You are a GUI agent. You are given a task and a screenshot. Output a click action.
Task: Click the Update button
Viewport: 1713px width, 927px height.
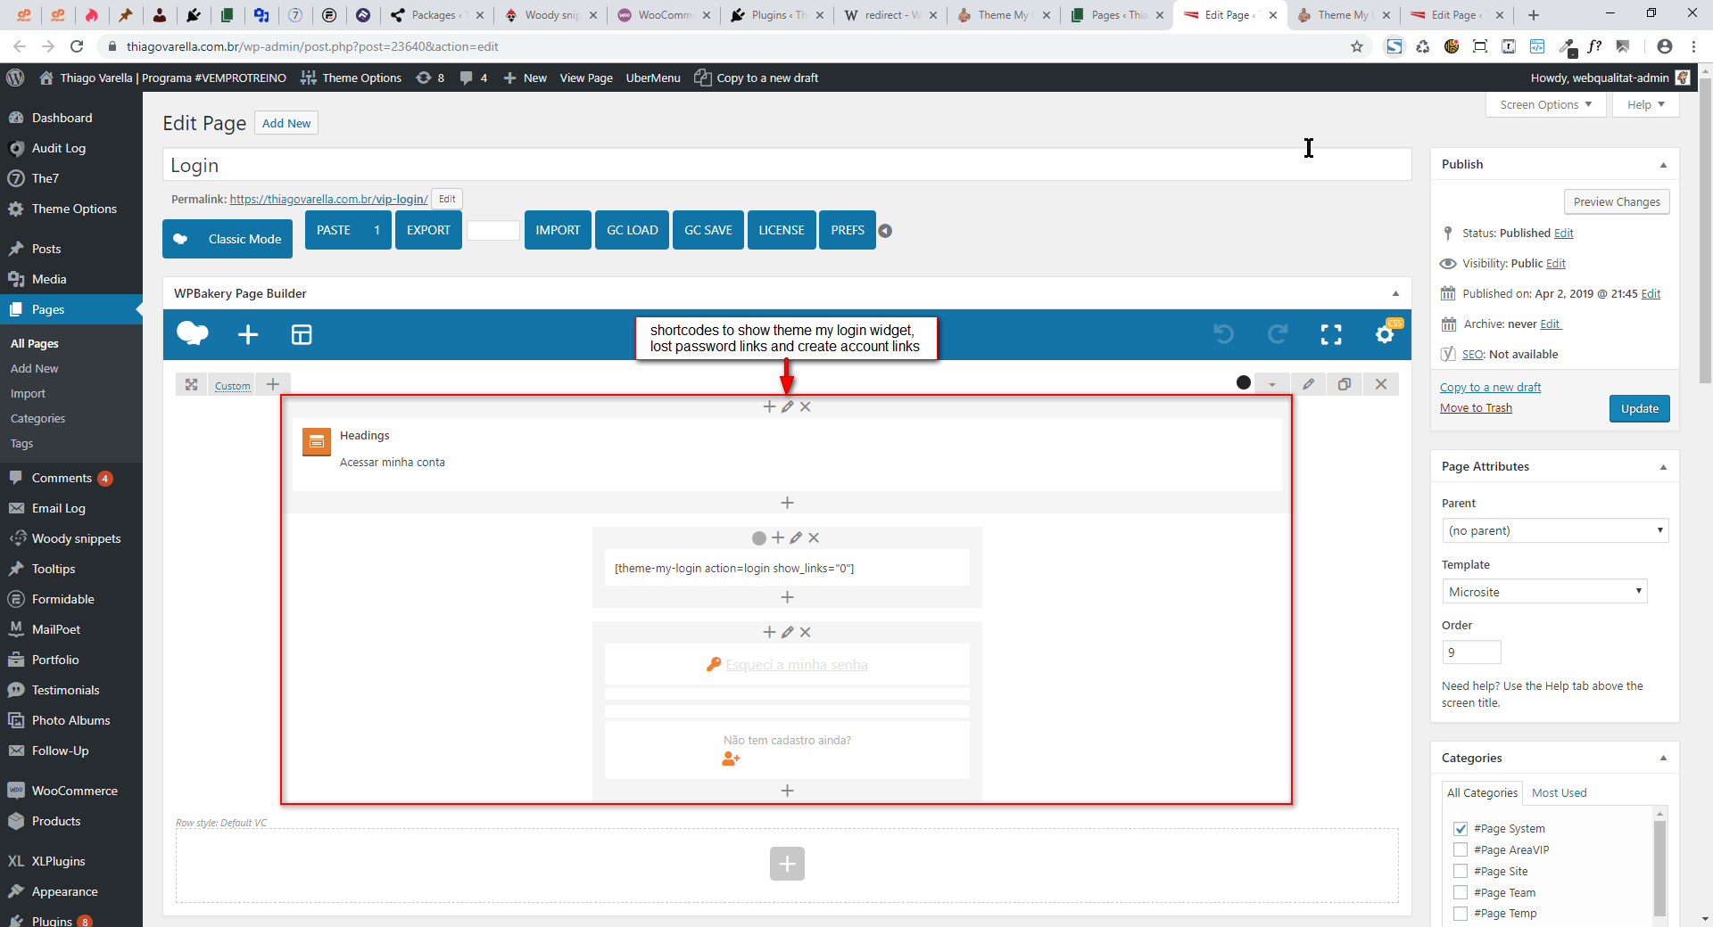tap(1640, 408)
